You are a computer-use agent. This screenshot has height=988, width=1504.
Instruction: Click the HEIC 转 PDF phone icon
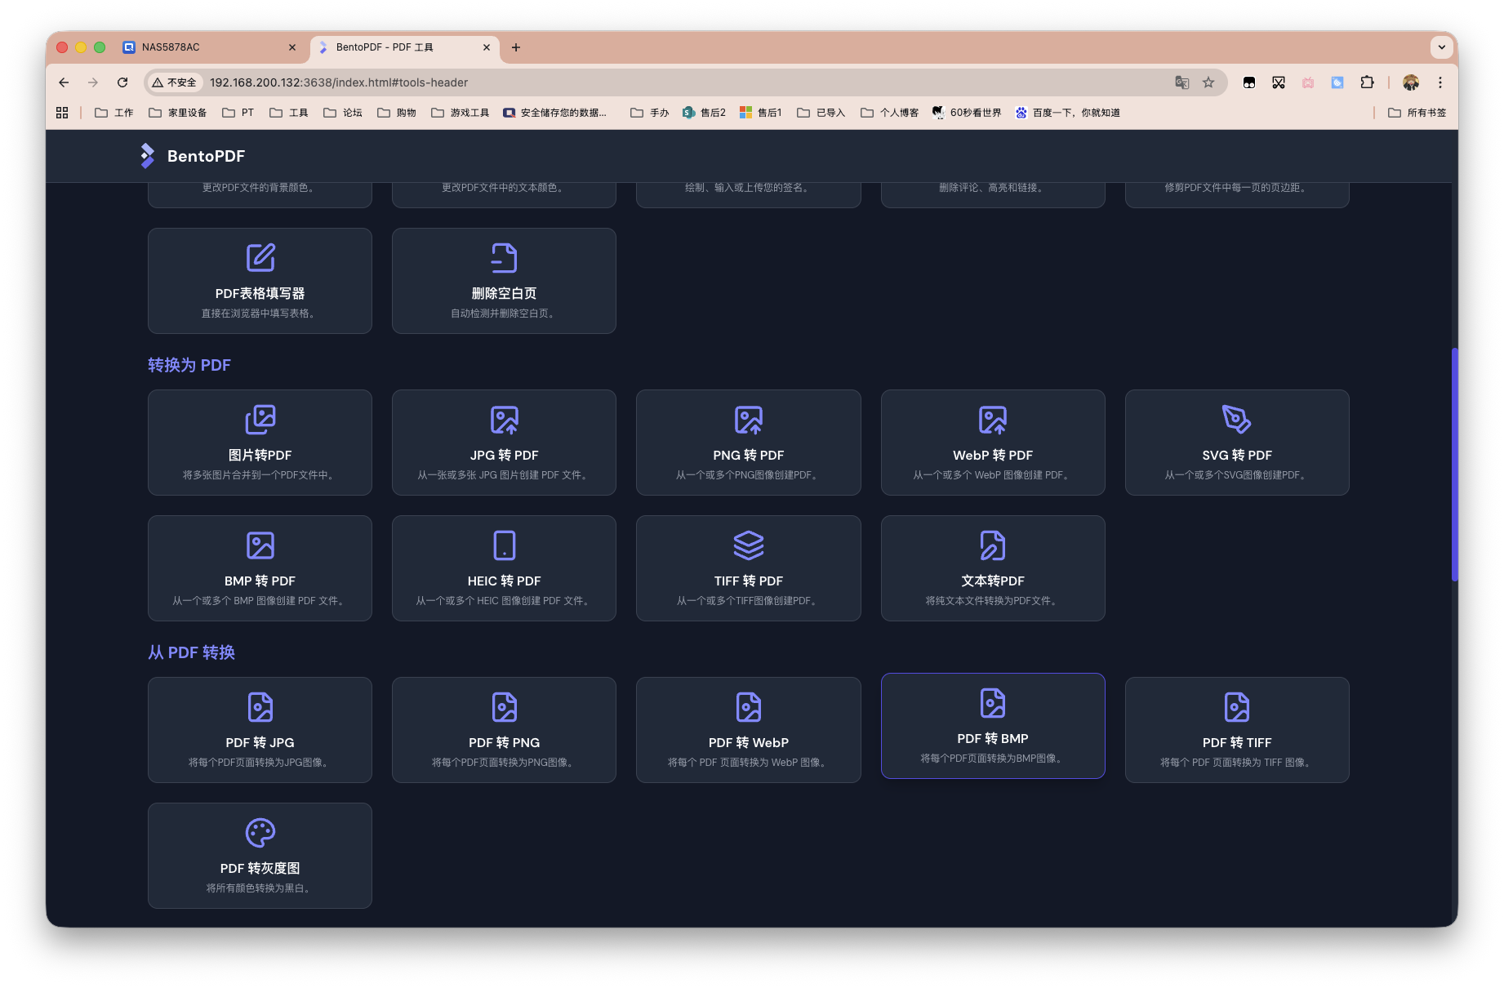(504, 545)
